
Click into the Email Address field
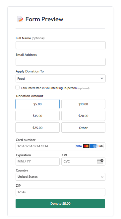coord(61,62)
